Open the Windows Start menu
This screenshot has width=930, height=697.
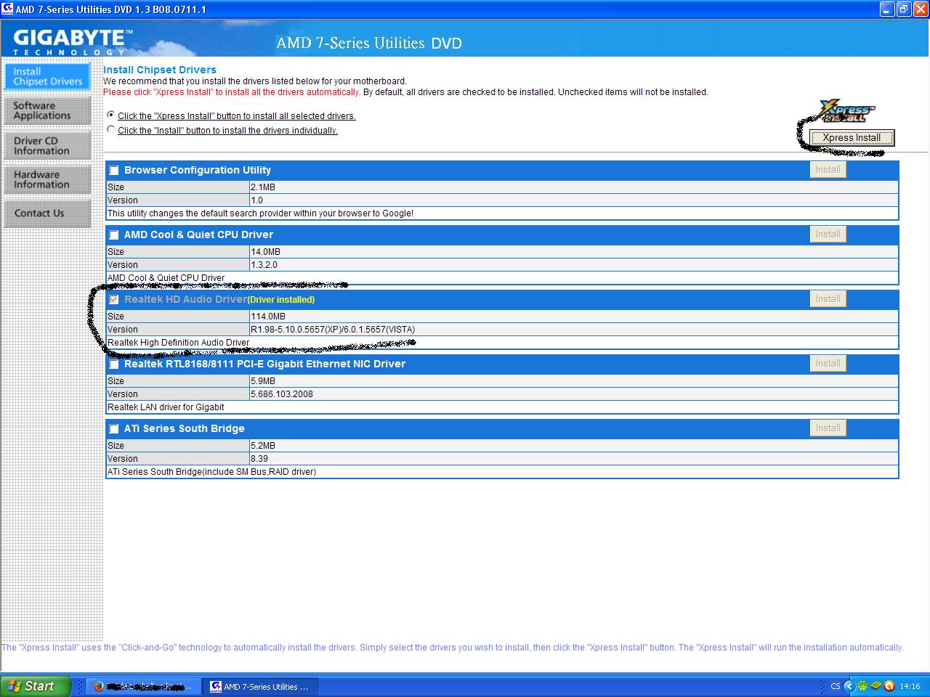(35, 686)
